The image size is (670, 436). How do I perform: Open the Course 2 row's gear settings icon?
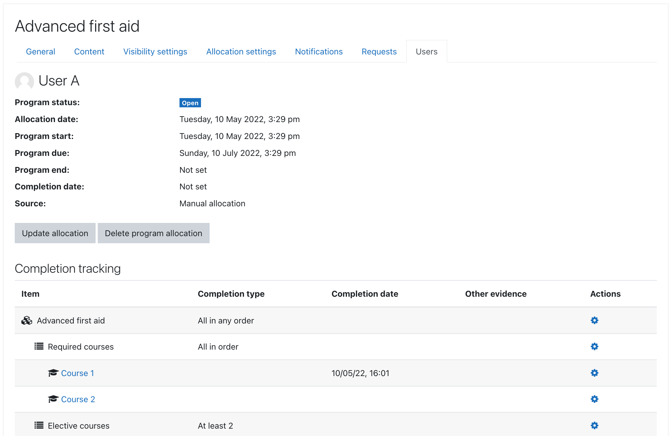pos(594,399)
